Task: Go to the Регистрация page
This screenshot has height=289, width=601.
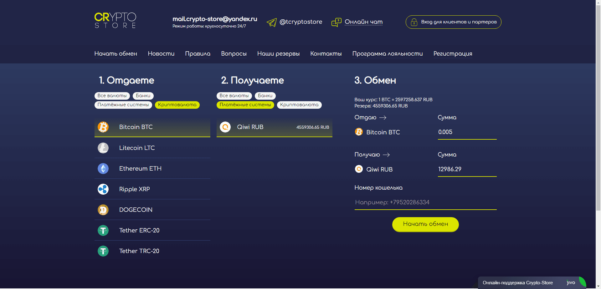Action: coord(453,54)
